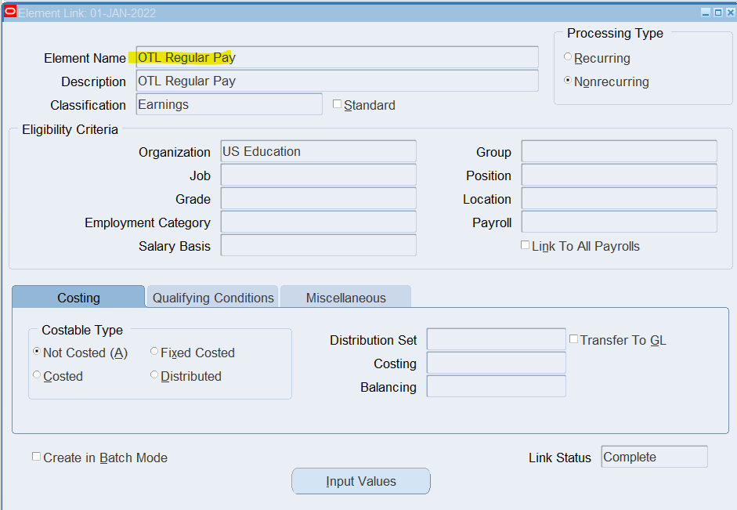Select the Distributed costable type
This screenshot has height=510, width=737.
[x=154, y=375]
